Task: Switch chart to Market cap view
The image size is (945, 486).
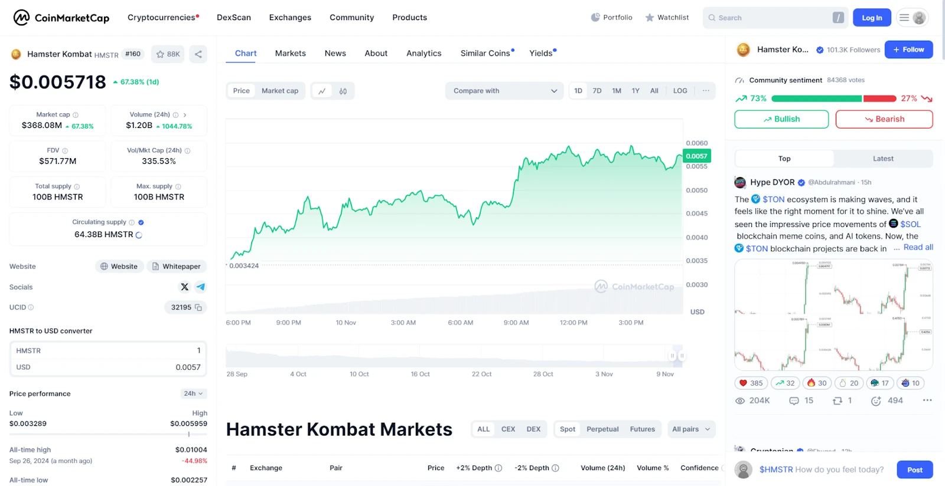Action: coord(280,91)
